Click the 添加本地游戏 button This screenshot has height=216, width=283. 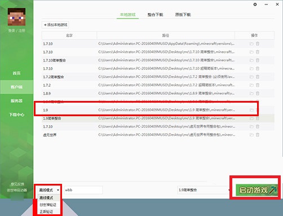55,25
